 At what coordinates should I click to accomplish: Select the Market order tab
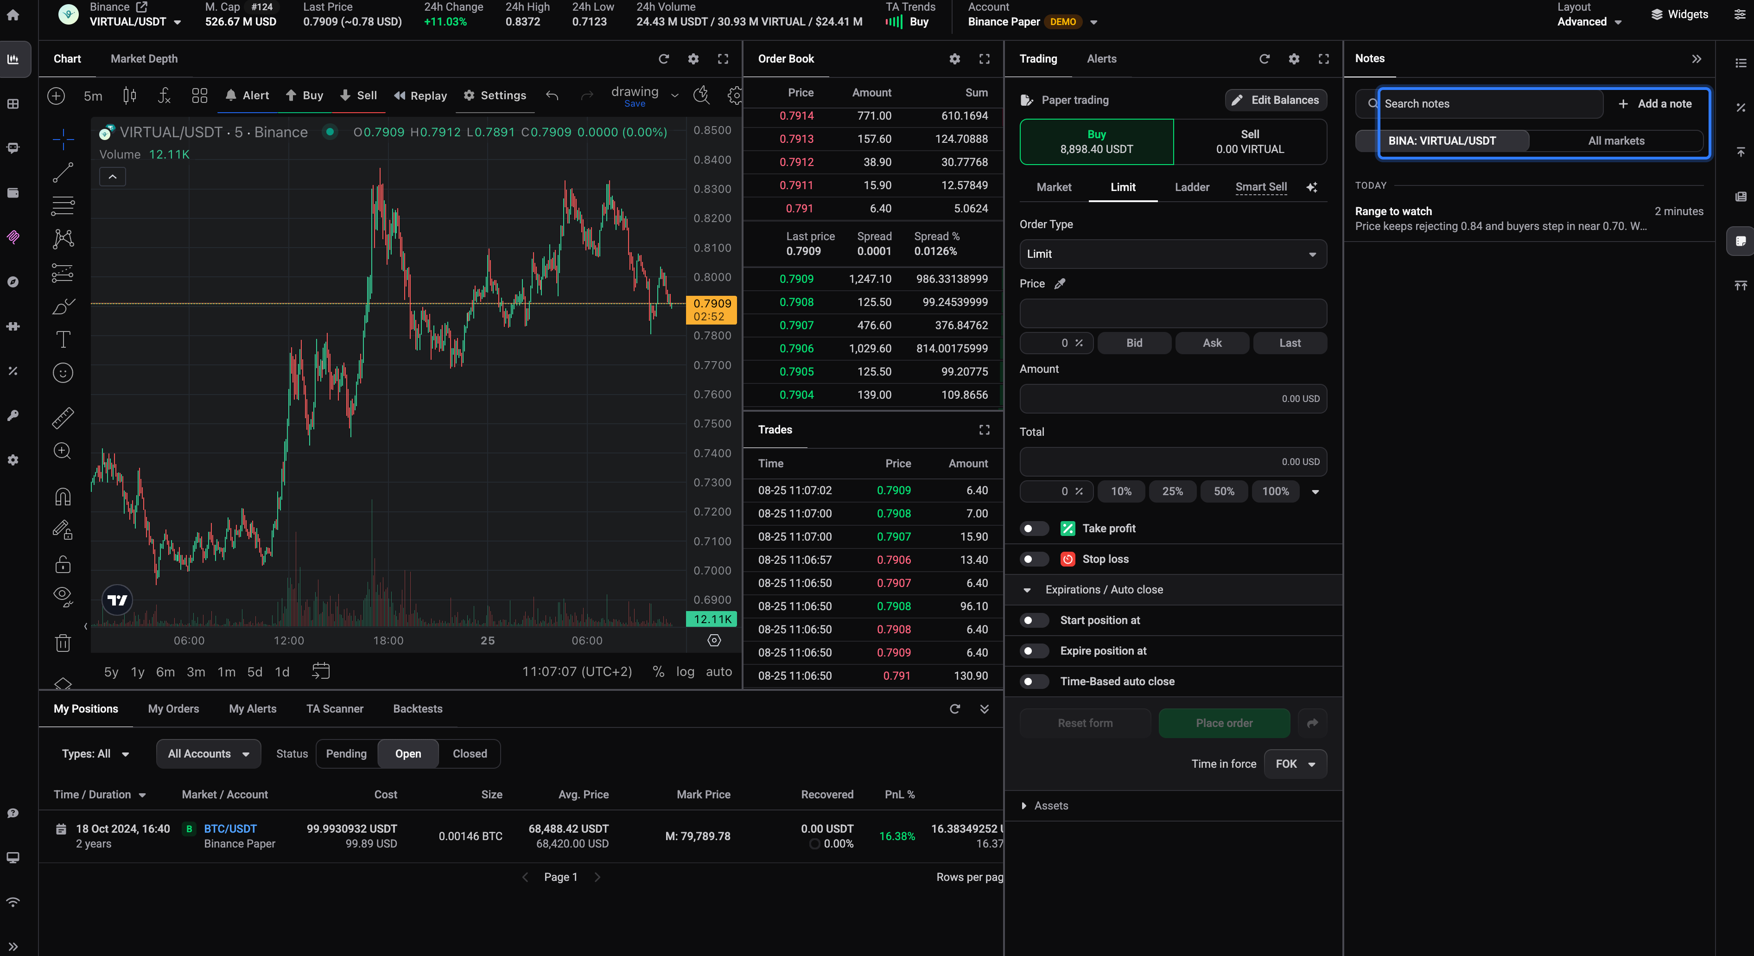coord(1053,187)
